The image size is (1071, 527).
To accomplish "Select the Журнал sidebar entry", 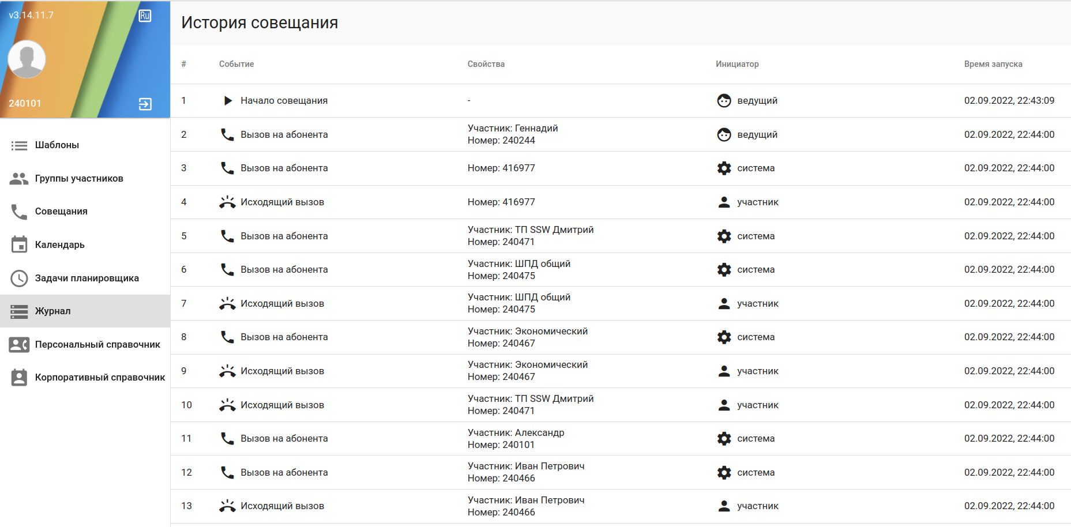I will coord(52,311).
